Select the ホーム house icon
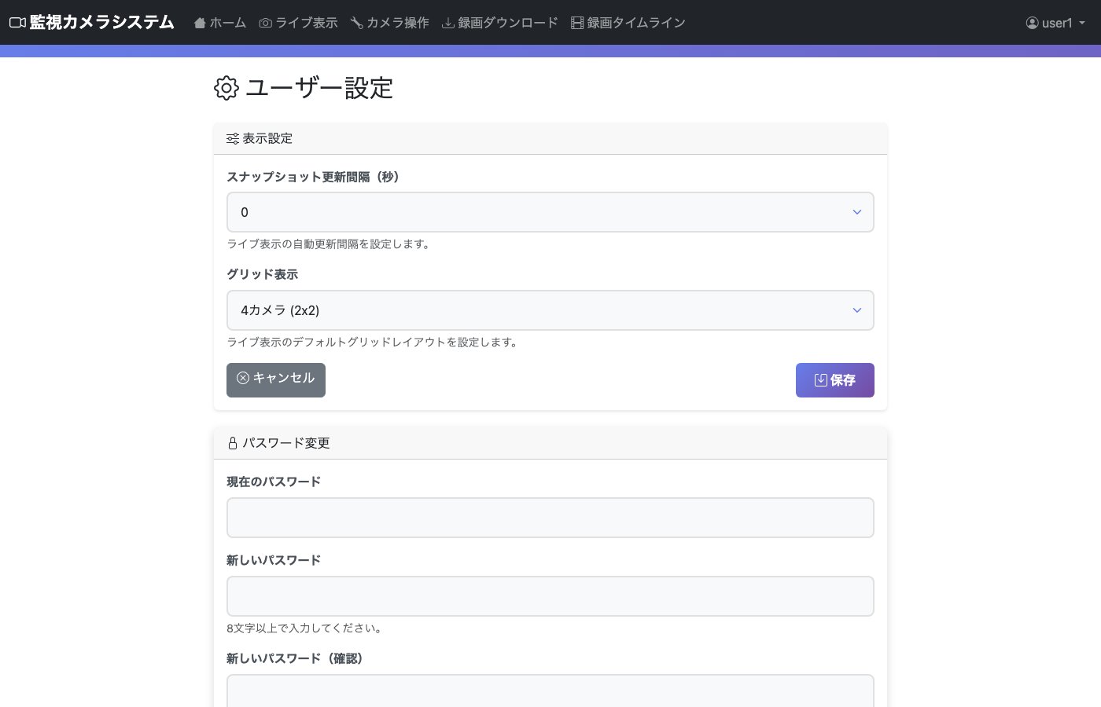Screen dimensions: 1101x707 pos(199,23)
